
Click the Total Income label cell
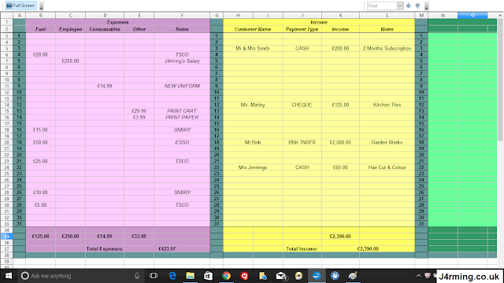tap(302, 249)
